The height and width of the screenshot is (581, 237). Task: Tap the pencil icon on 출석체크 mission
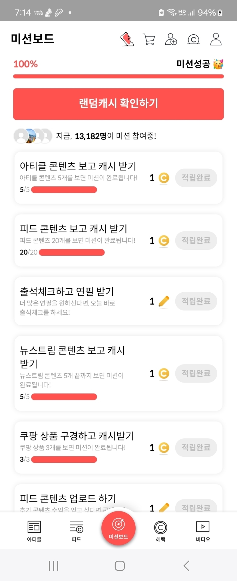click(164, 302)
